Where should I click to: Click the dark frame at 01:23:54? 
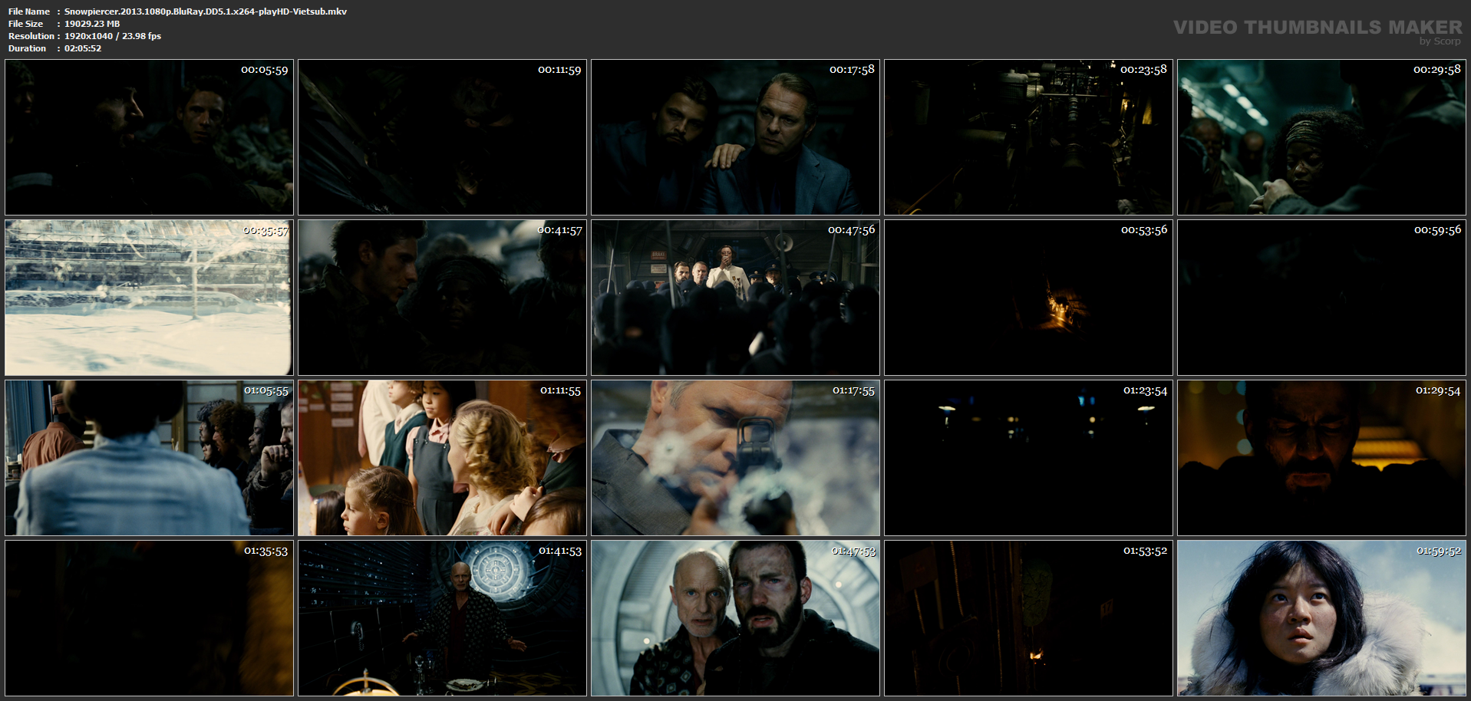tap(1028, 458)
